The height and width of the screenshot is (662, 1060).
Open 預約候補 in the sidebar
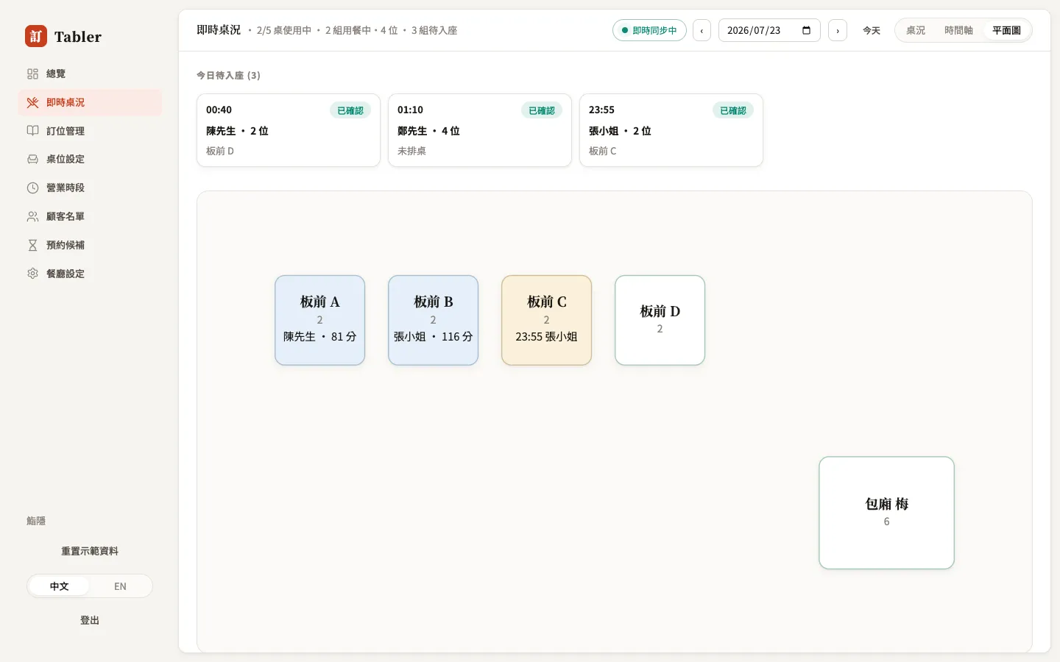coord(90,245)
